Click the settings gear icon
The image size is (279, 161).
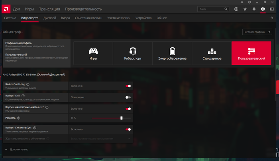click(x=263, y=9)
